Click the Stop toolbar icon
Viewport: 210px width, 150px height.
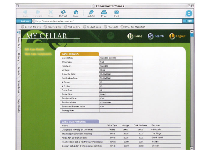50,12
